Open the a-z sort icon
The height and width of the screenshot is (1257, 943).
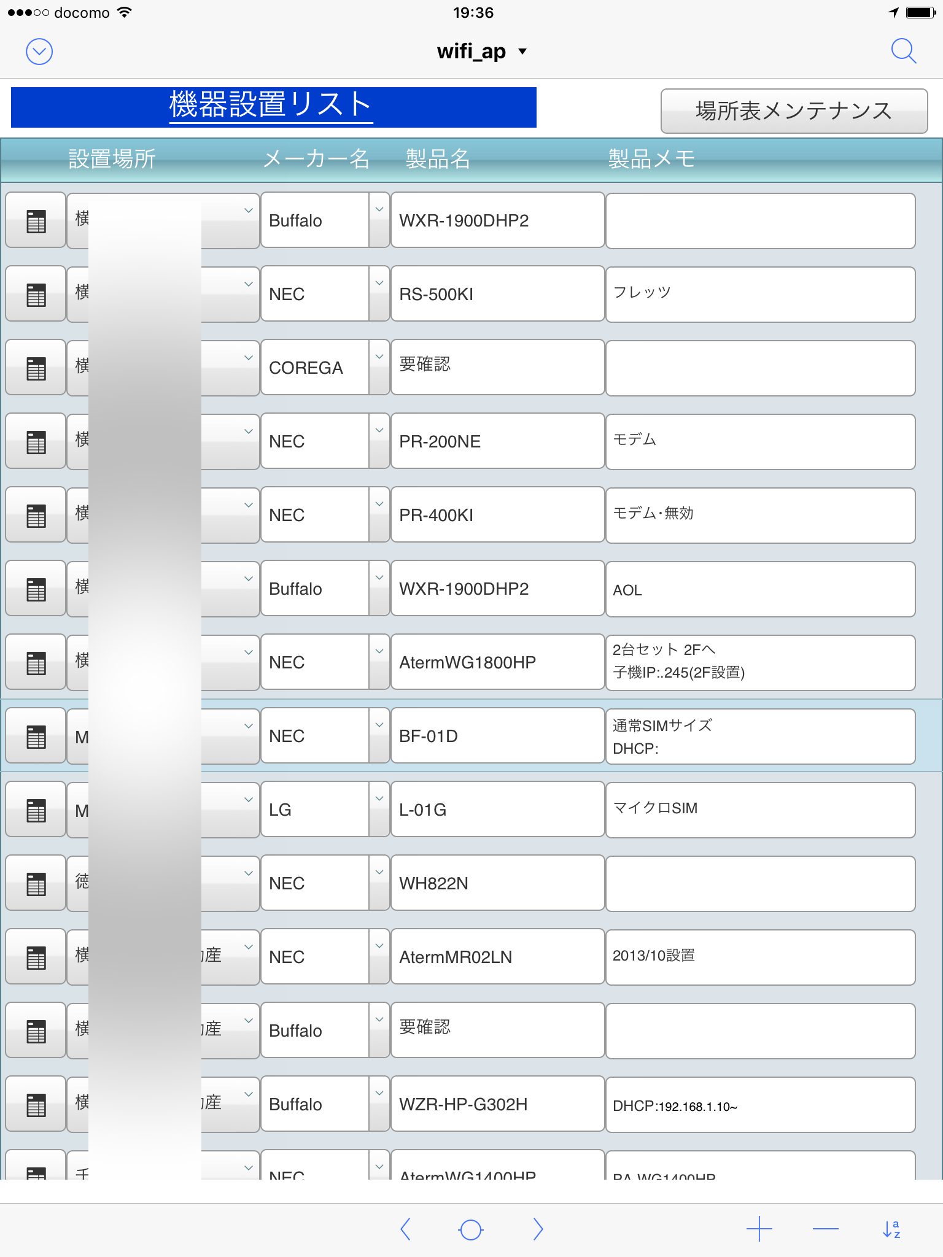[891, 1229]
